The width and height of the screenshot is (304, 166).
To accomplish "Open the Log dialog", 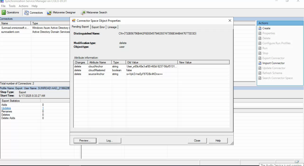I will pyautogui.click(x=110, y=140).
